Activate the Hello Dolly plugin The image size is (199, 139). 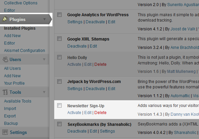(74, 64)
